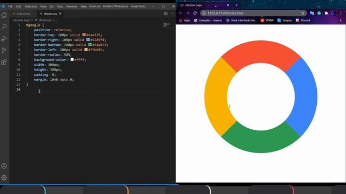Click the minimap preview in the editor
Image resolution: width=346 pixels, height=194 pixels.
167,25
